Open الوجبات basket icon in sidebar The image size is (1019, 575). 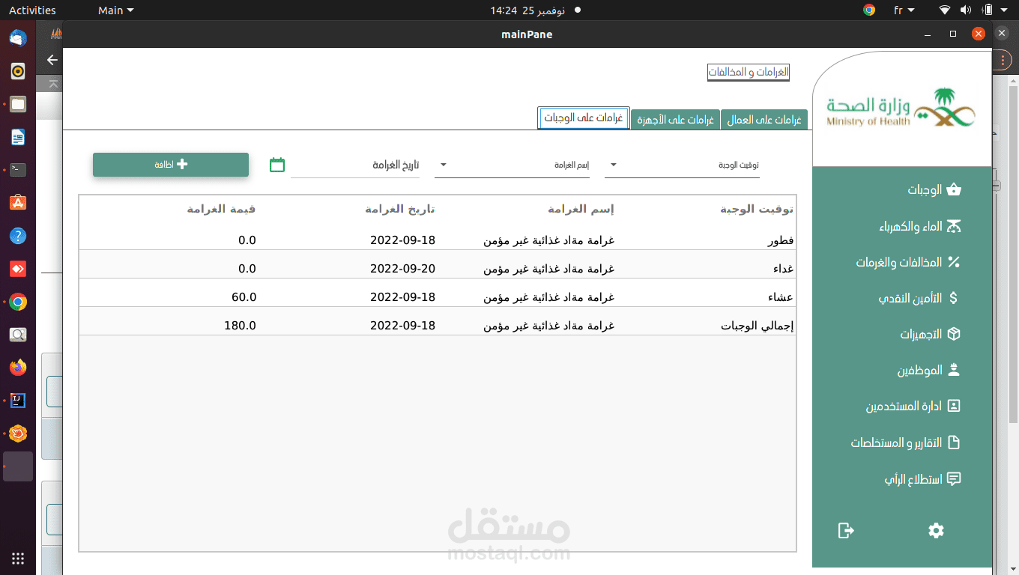click(x=954, y=190)
